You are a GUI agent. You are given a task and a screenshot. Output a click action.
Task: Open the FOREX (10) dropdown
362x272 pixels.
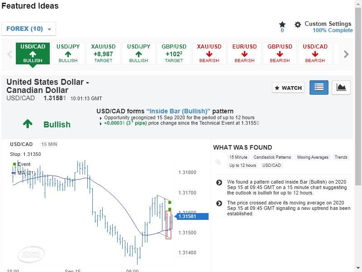click(29, 29)
